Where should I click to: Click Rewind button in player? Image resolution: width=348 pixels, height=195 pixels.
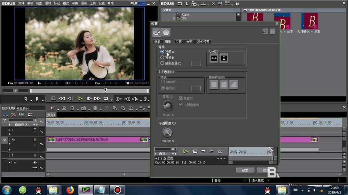tap(62, 99)
